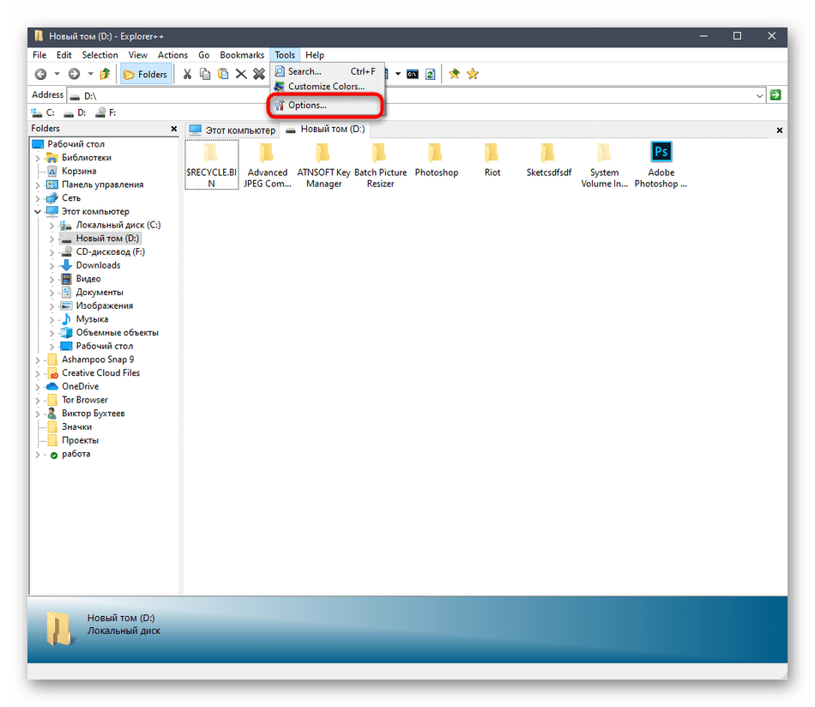This screenshot has width=815, height=707.
Task: Toggle the Folders pane button
Action: [x=145, y=75]
